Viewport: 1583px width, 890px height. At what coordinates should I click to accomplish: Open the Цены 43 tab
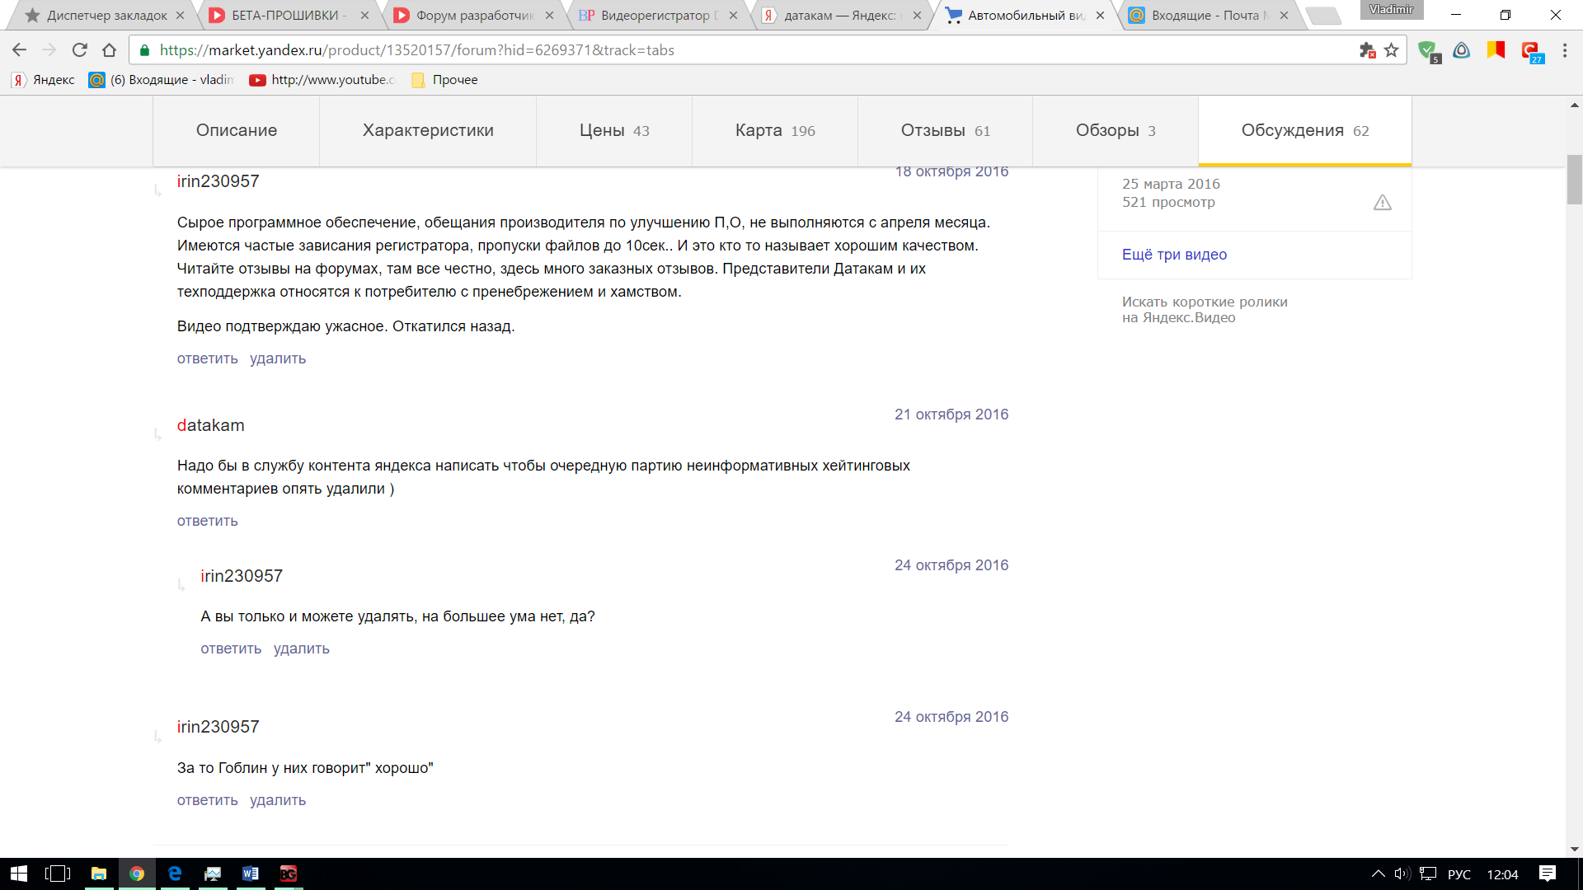(x=614, y=130)
